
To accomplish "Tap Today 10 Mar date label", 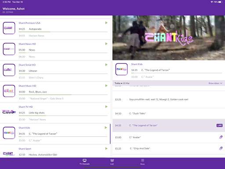I will point(122,83).
